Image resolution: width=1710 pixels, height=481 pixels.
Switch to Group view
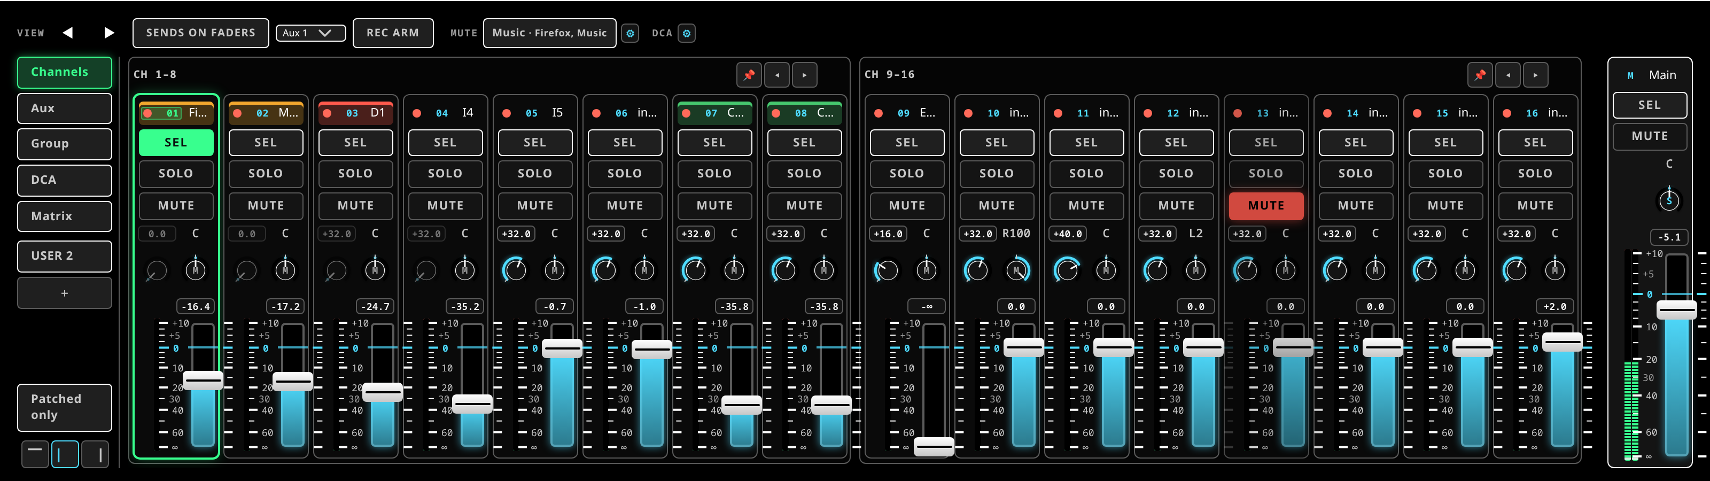[64, 144]
